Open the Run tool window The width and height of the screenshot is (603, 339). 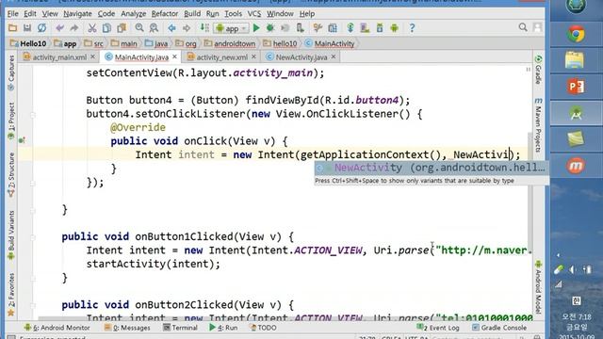click(x=223, y=328)
